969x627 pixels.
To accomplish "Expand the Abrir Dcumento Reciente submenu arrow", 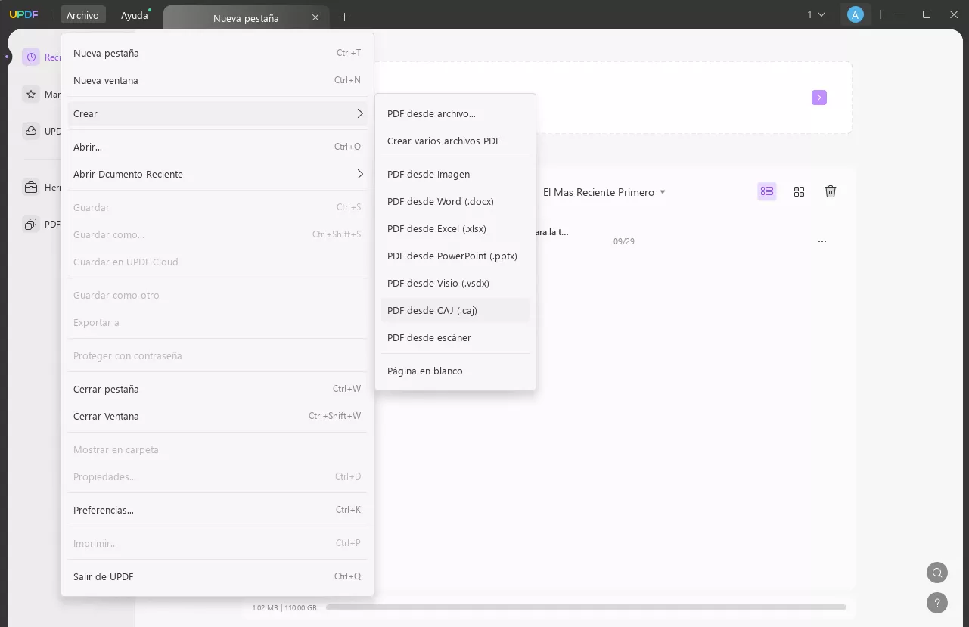I will coord(360,174).
